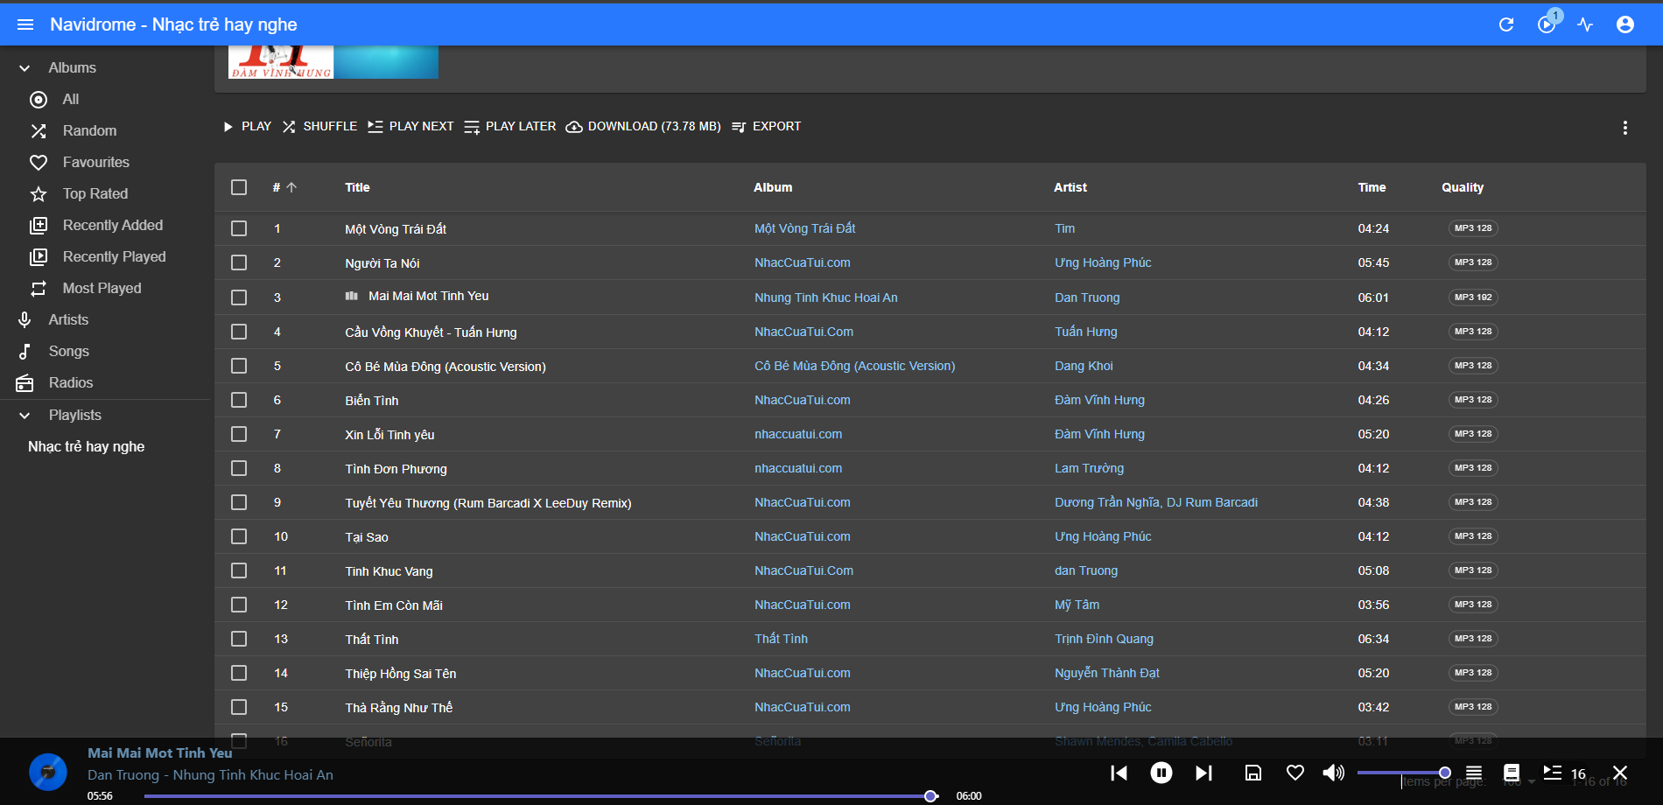Mute audio with the speaker icon
Image resolution: width=1663 pixels, height=805 pixels.
(1333, 773)
